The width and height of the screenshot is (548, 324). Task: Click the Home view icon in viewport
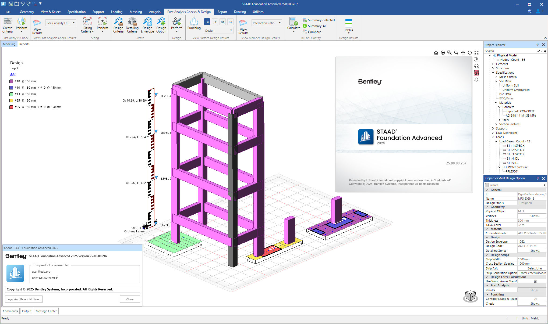pos(436,53)
